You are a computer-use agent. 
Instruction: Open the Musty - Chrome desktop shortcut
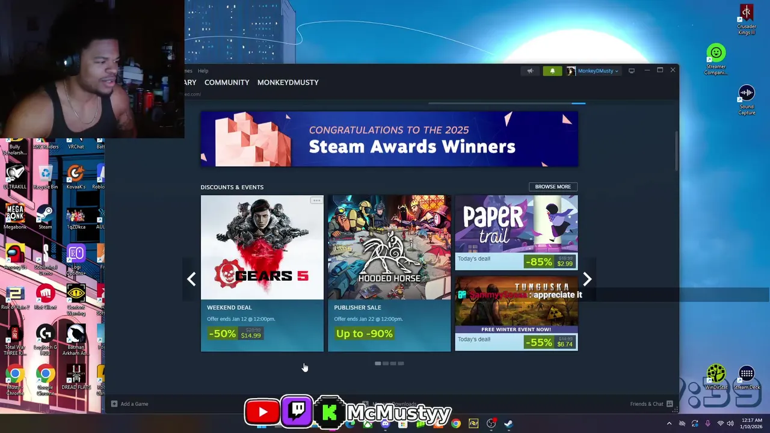click(x=15, y=381)
